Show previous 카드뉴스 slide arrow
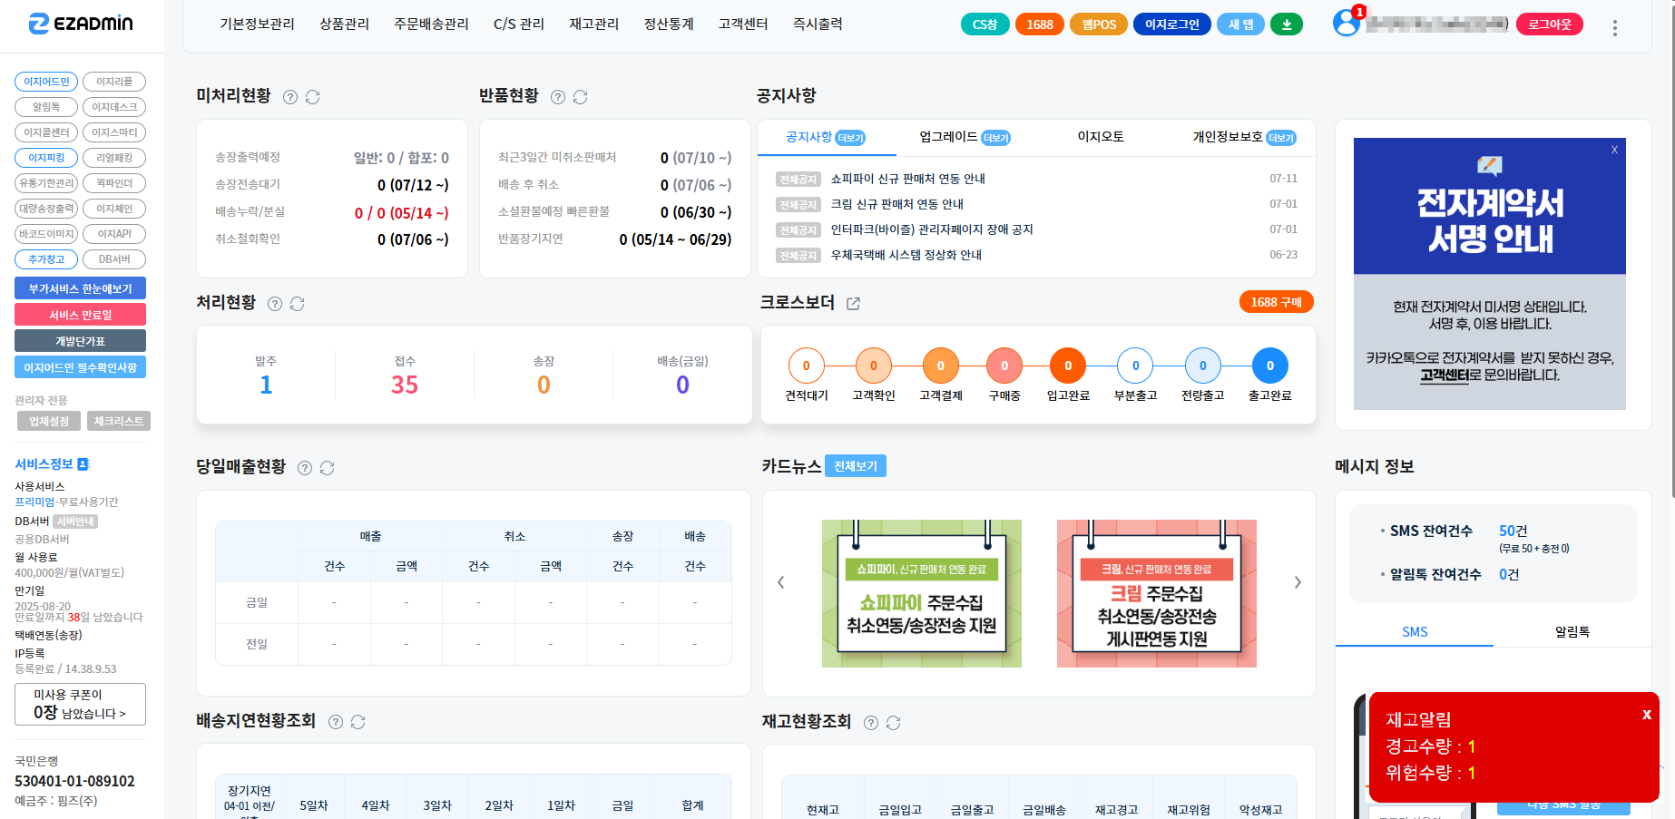This screenshot has width=1675, height=819. (x=781, y=582)
